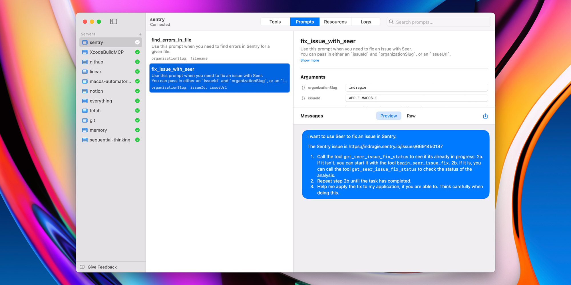Click the github server icon
This screenshot has height=285, width=571.
85,62
